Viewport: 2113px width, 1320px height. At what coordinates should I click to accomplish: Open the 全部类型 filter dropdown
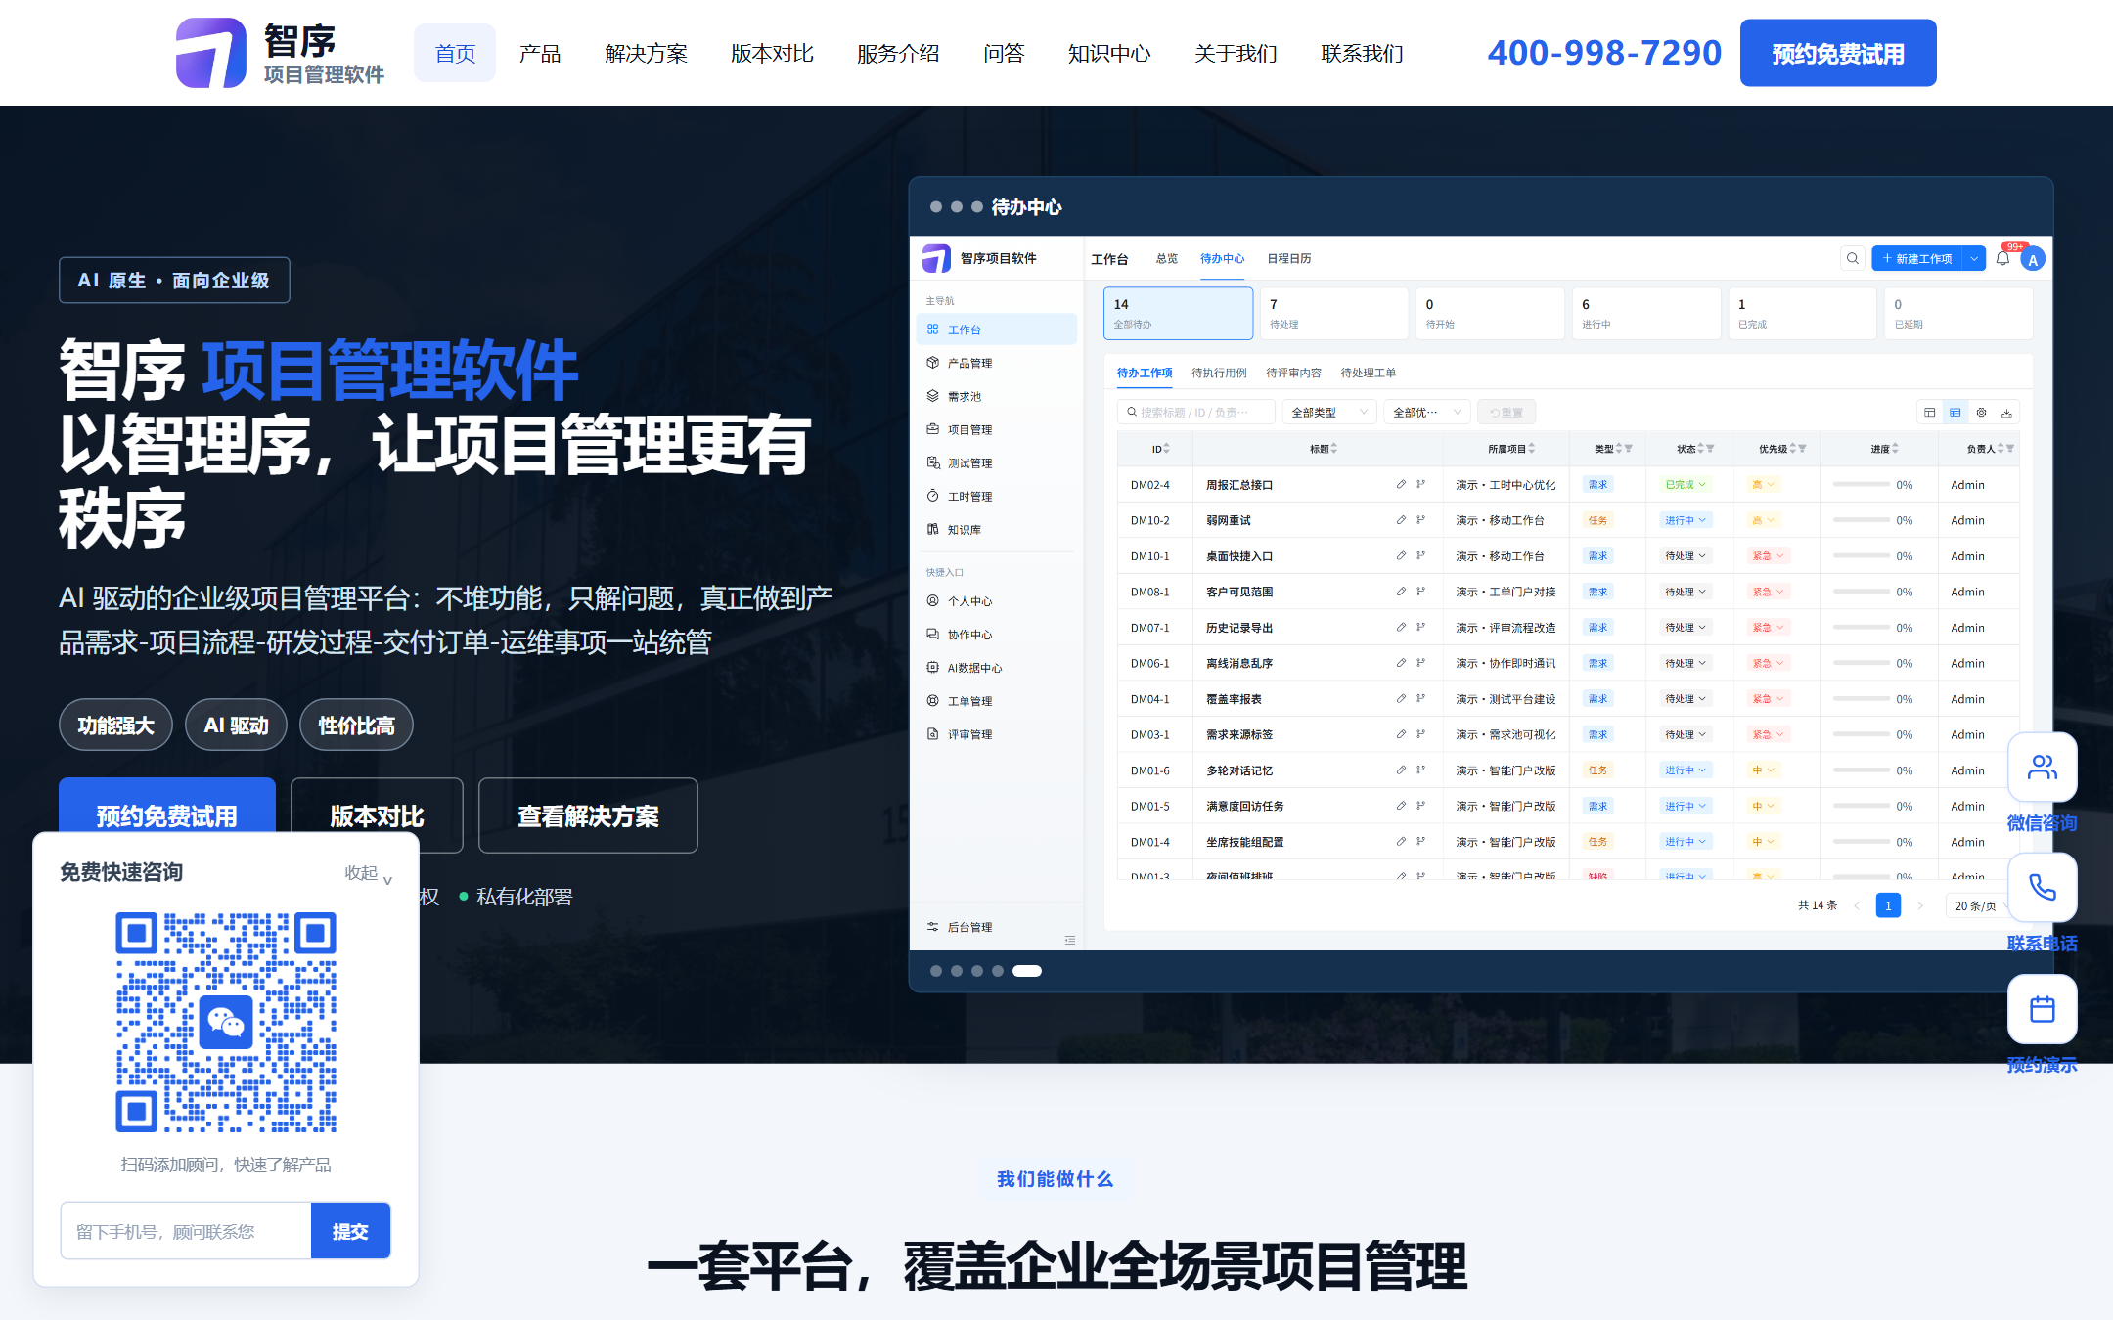pyautogui.click(x=1328, y=413)
